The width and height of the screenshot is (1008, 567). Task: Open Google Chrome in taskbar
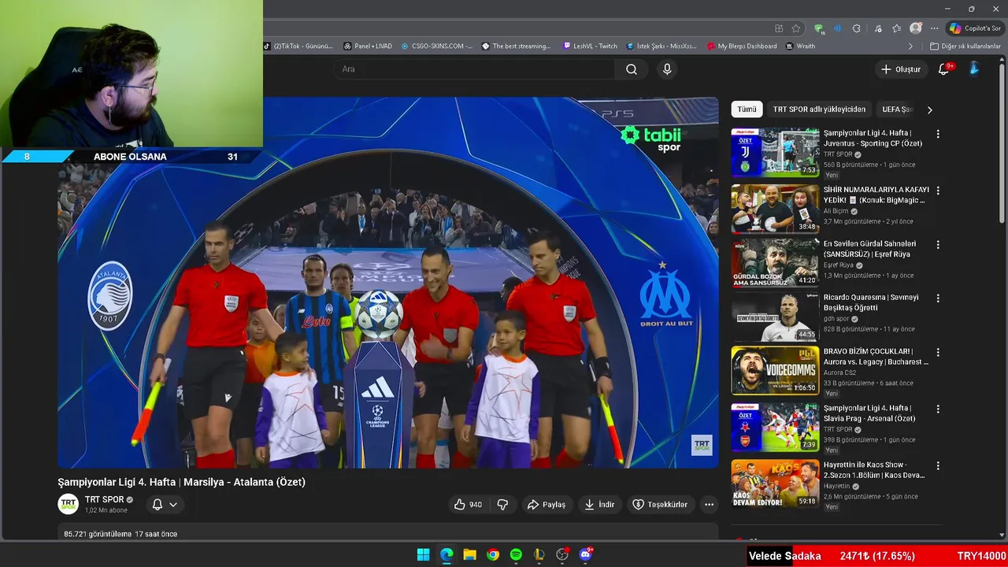coord(493,554)
